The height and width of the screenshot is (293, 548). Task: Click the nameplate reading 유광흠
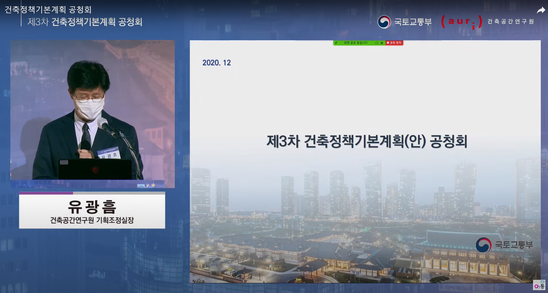[91, 207]
